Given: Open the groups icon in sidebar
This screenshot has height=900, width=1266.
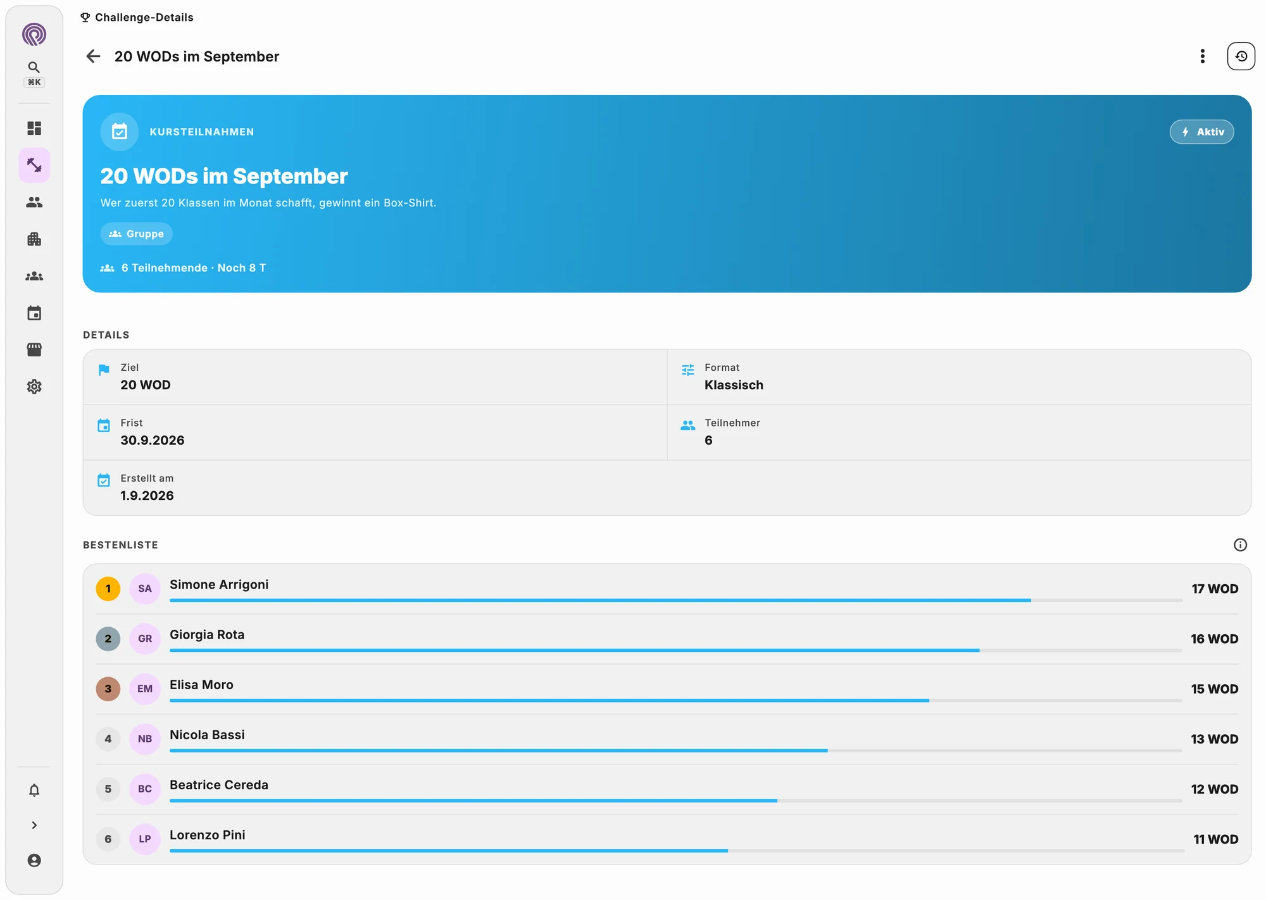Looking at the screenshot, I should pyautogui.click(x=34, y=276).
